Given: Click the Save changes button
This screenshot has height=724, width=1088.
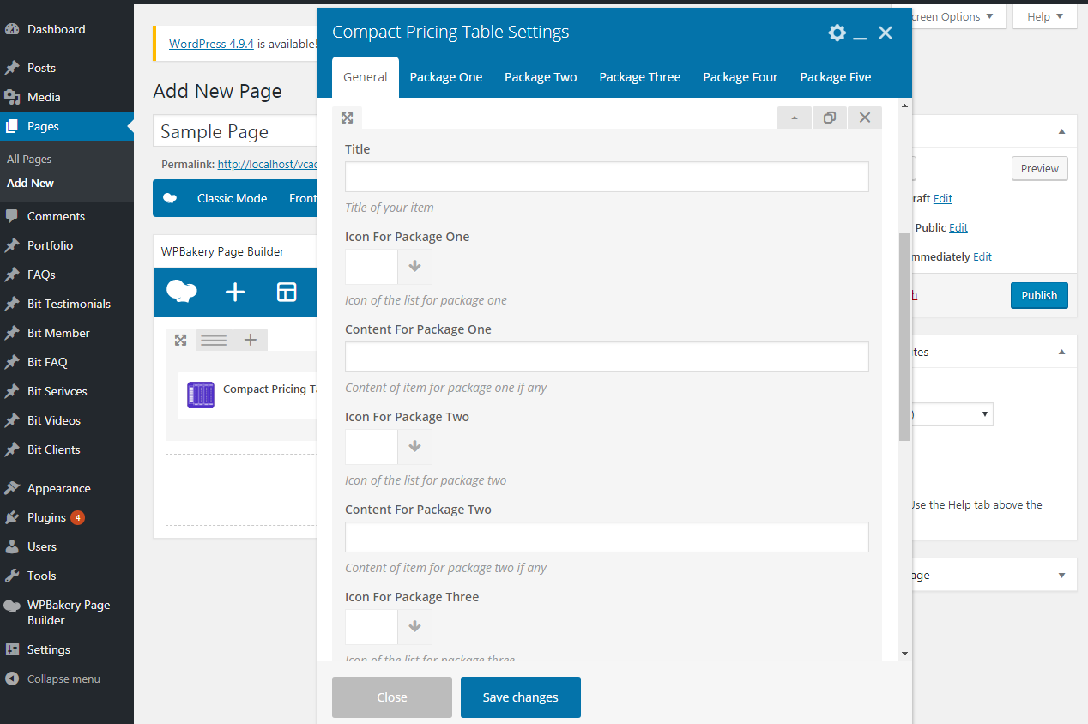Looking at the screenshot, I should point(520,697).
